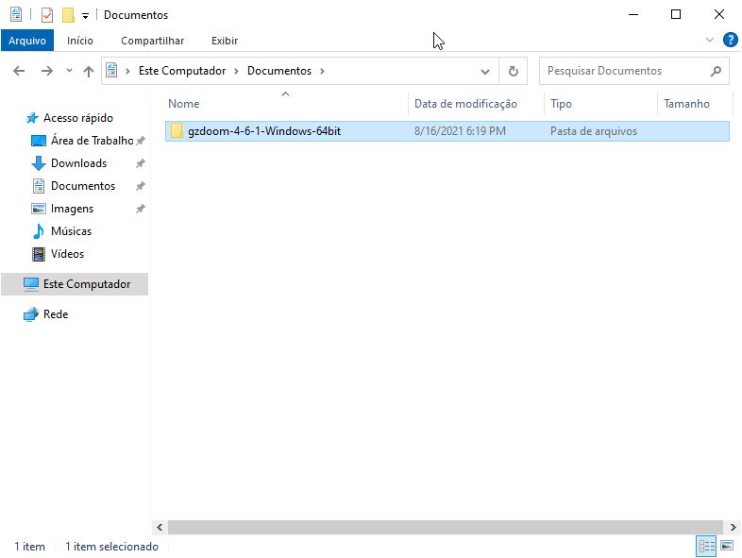Click the document icon in title bar
The height and width of the screenshot is (558, 742).
tap(16, 15)
